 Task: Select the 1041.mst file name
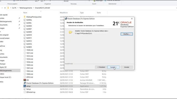[x=30, y=68]
